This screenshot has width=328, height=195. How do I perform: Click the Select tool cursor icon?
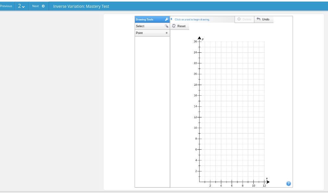[166, 26]
